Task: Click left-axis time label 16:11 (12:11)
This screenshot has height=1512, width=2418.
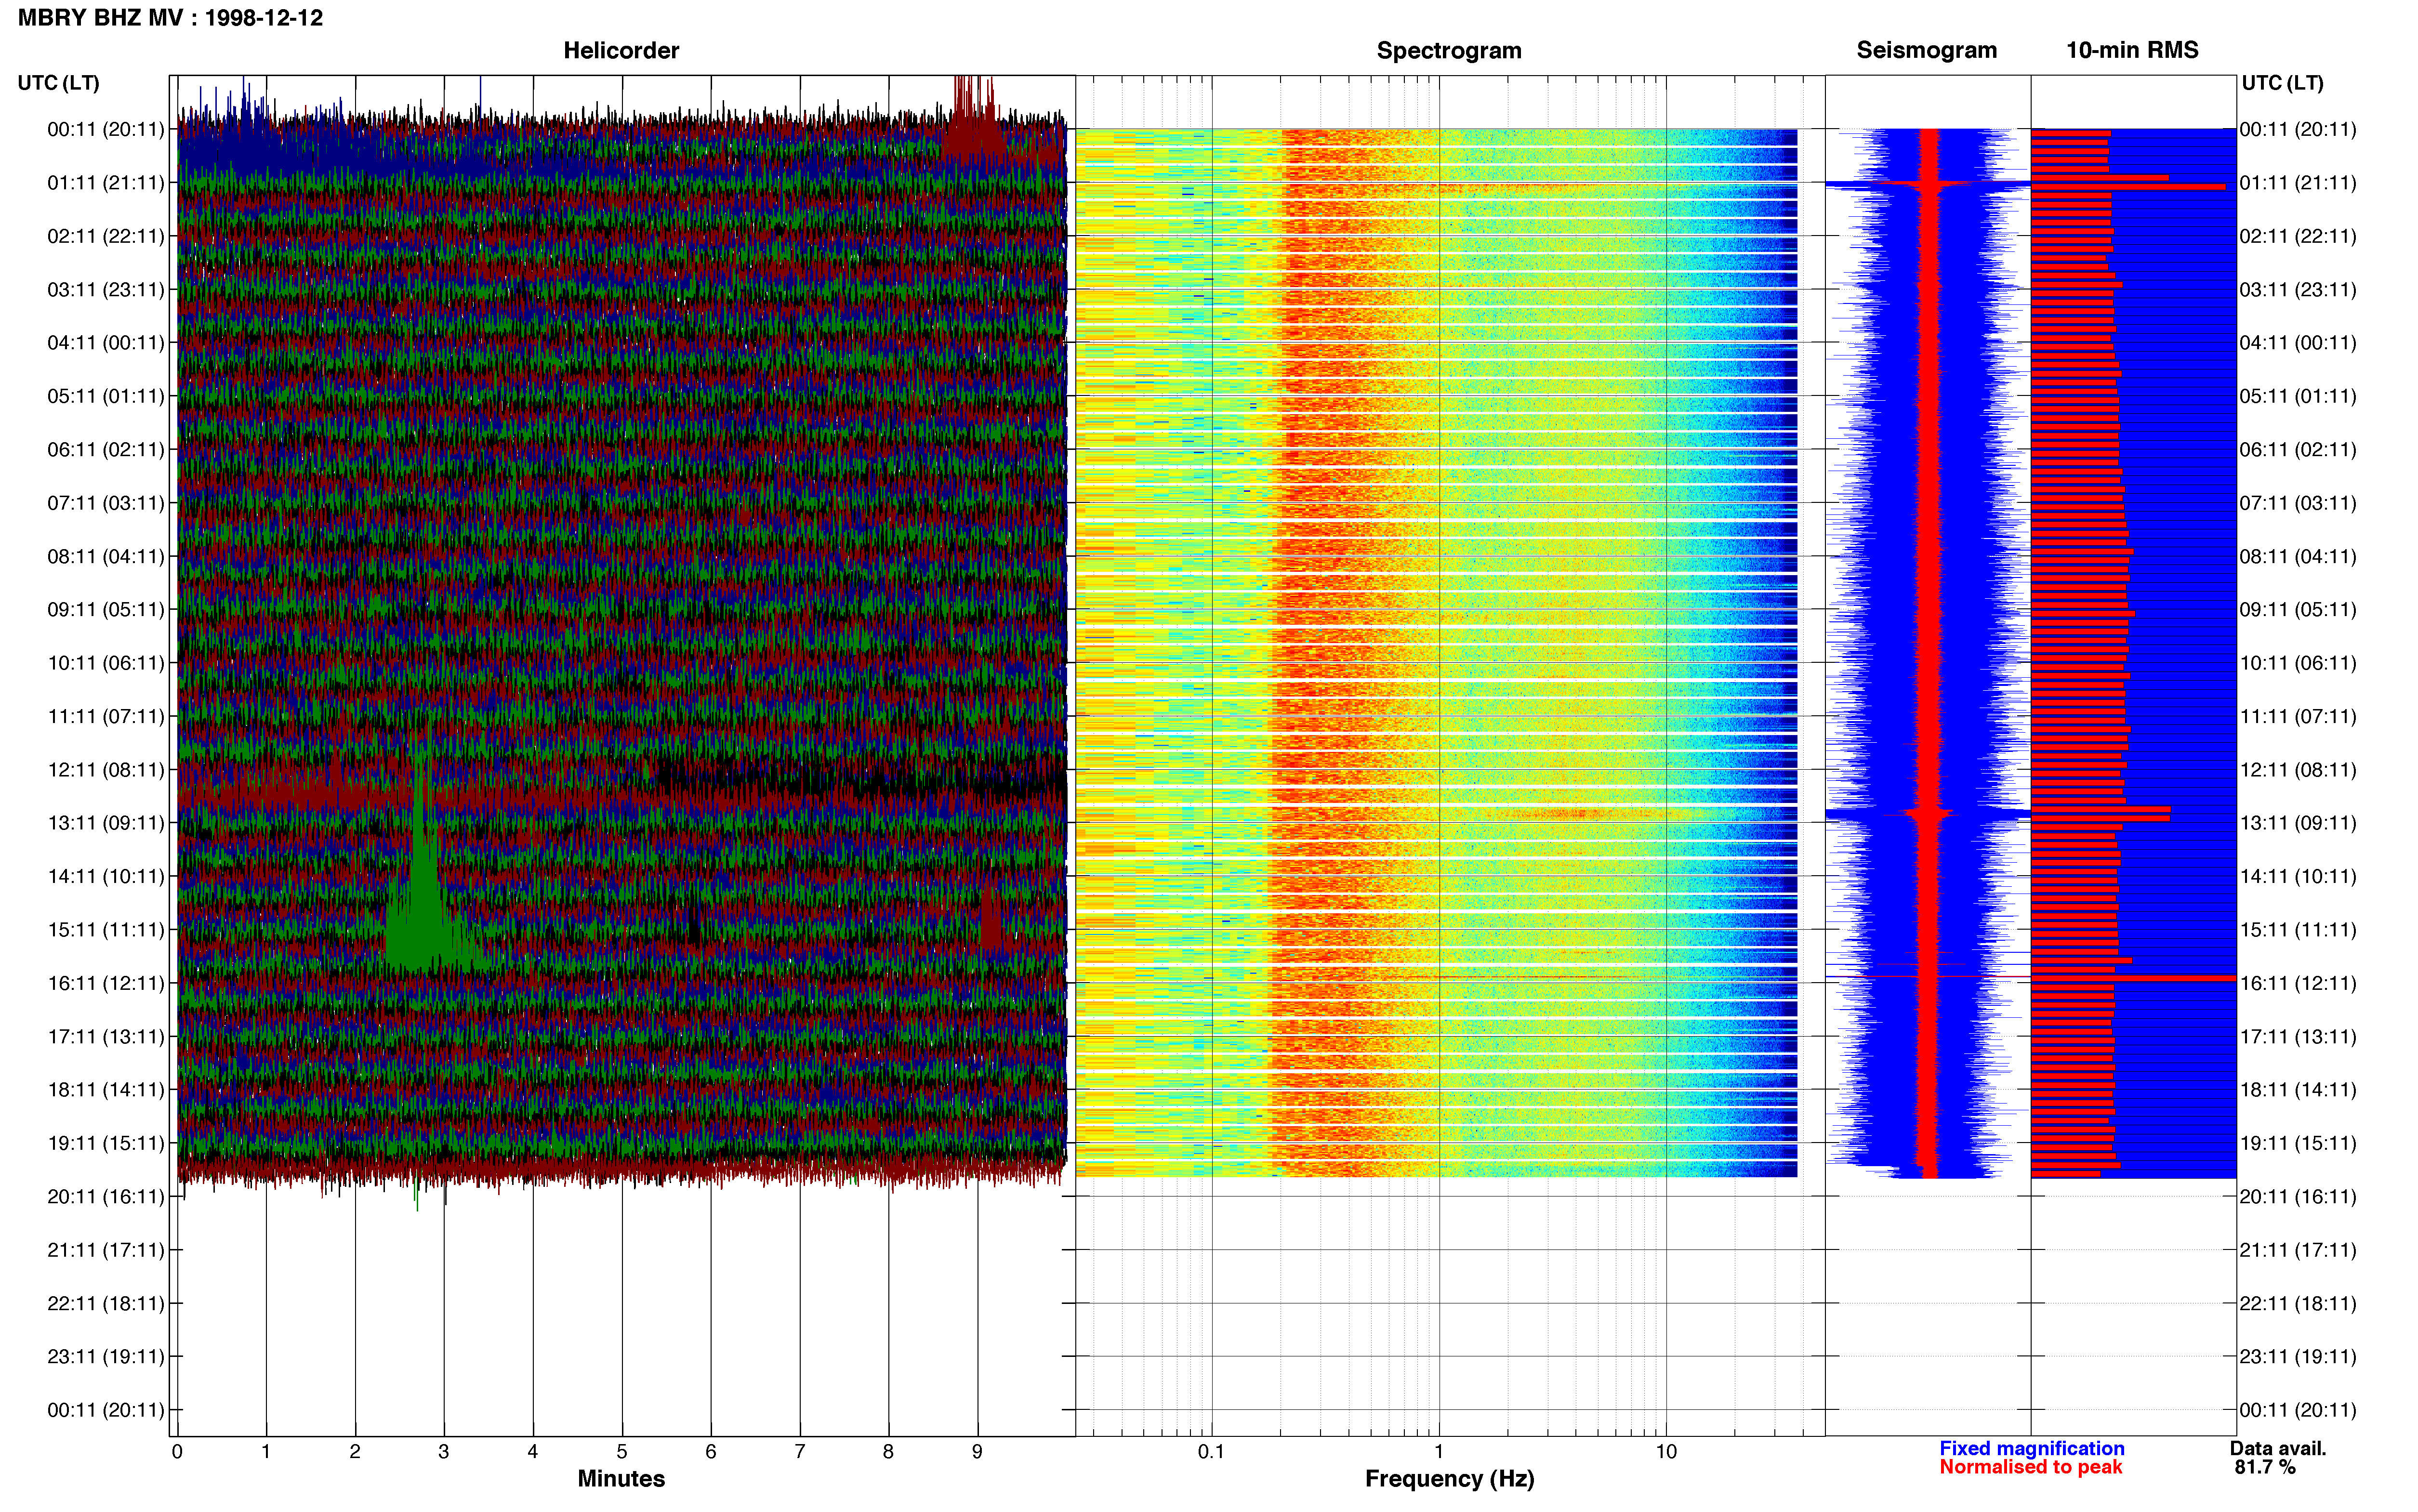Action: click(x=106, y=983)
